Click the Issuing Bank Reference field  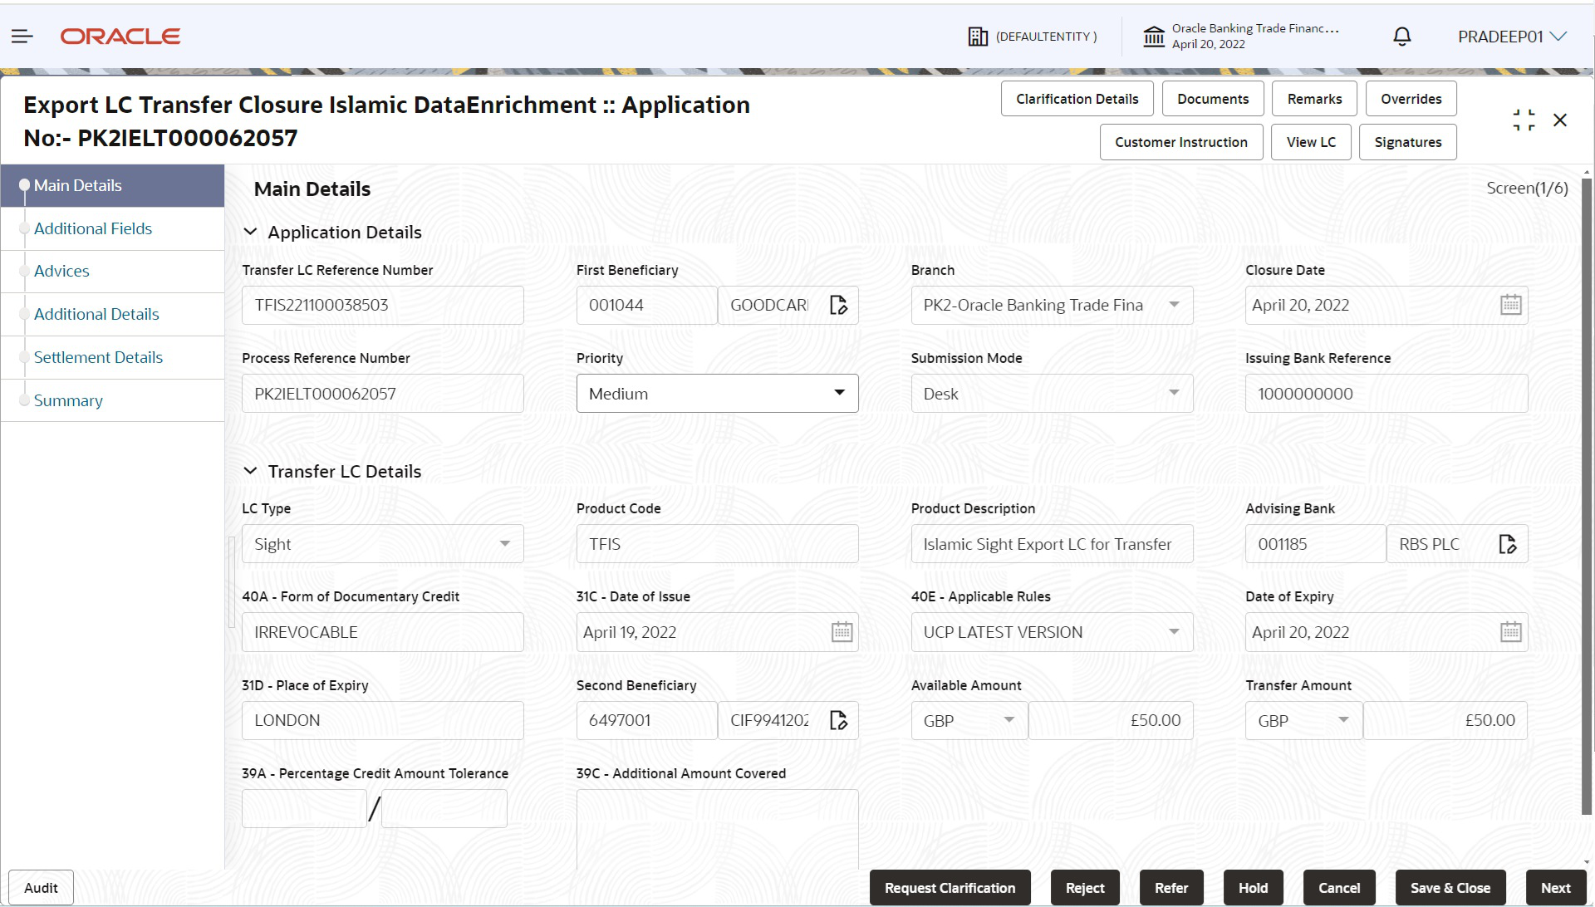1386,394
